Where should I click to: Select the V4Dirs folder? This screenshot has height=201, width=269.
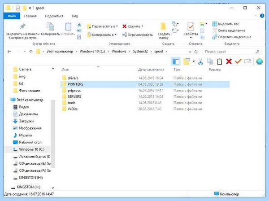72,109
